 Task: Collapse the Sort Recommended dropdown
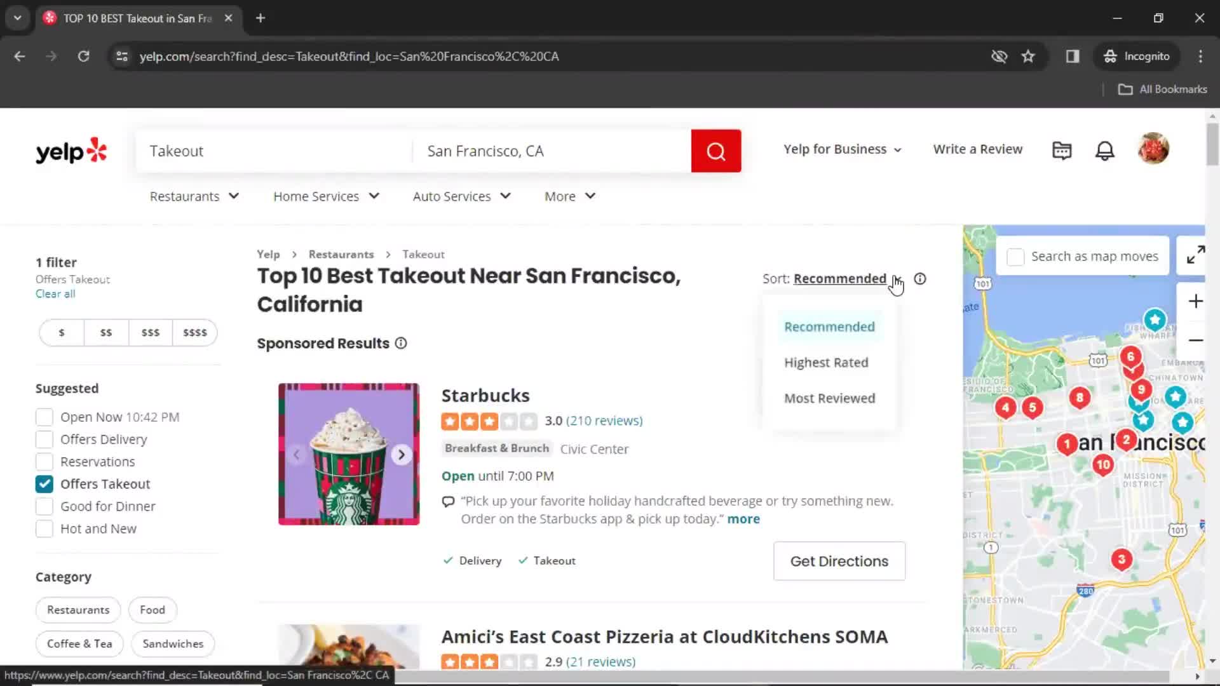[847, 279]
